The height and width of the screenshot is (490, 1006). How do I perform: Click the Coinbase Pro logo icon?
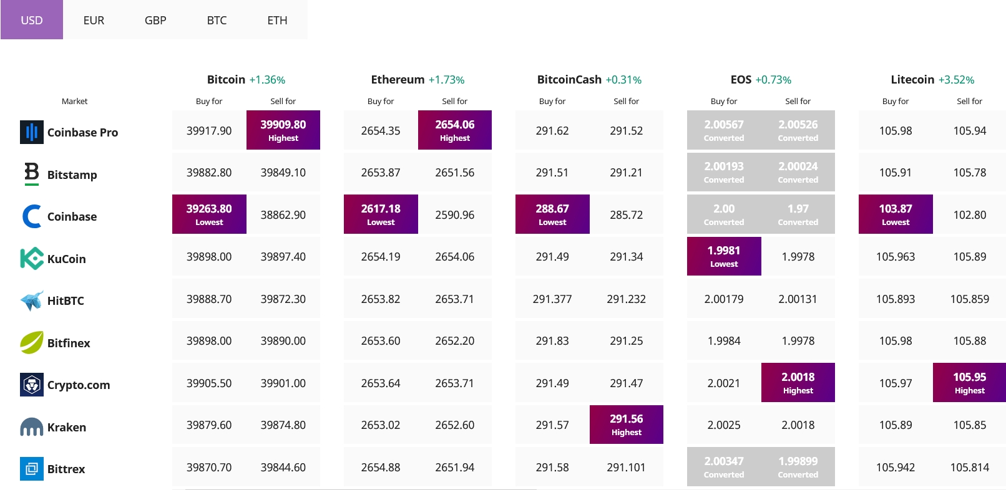tap(32, 132)
